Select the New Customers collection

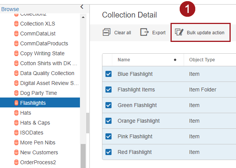click(39, 152)
